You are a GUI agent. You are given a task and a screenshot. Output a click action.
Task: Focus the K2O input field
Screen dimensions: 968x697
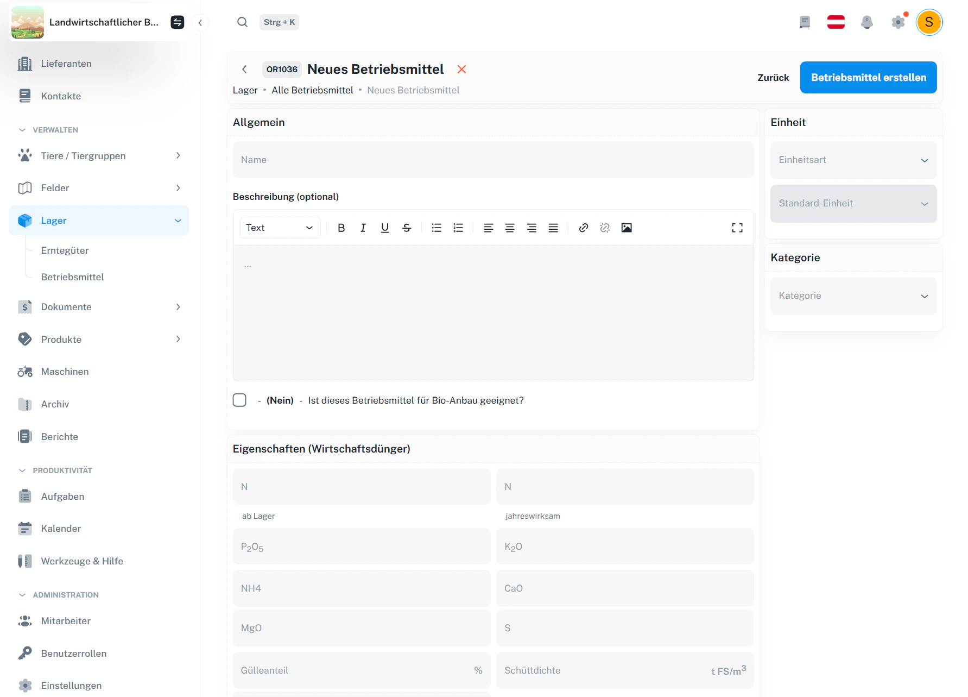(x=625, y=547)
